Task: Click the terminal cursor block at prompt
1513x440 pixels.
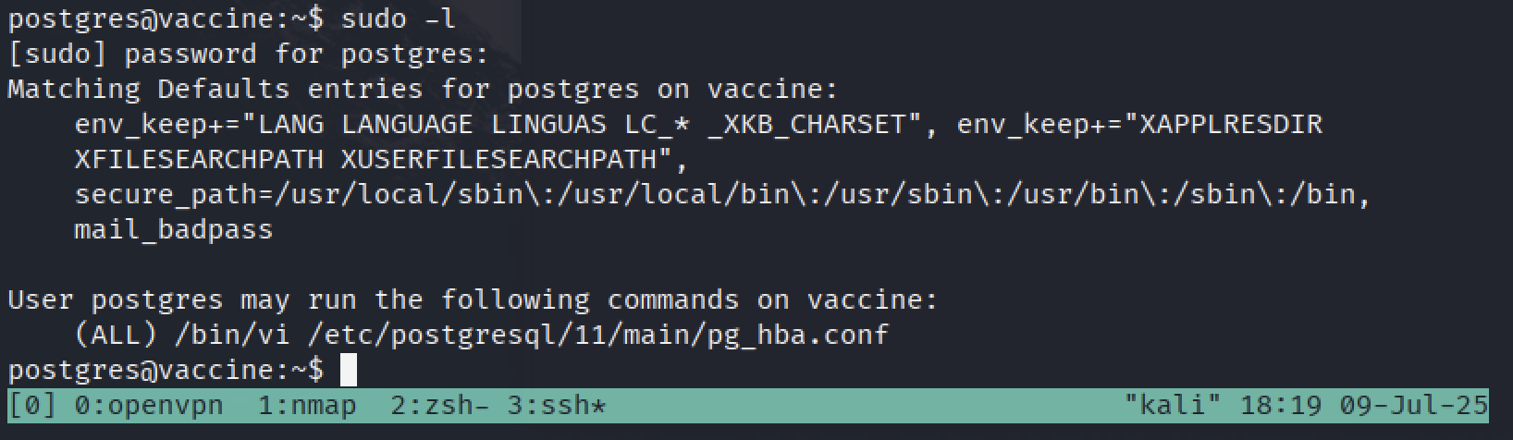Action: click(349, 370)
